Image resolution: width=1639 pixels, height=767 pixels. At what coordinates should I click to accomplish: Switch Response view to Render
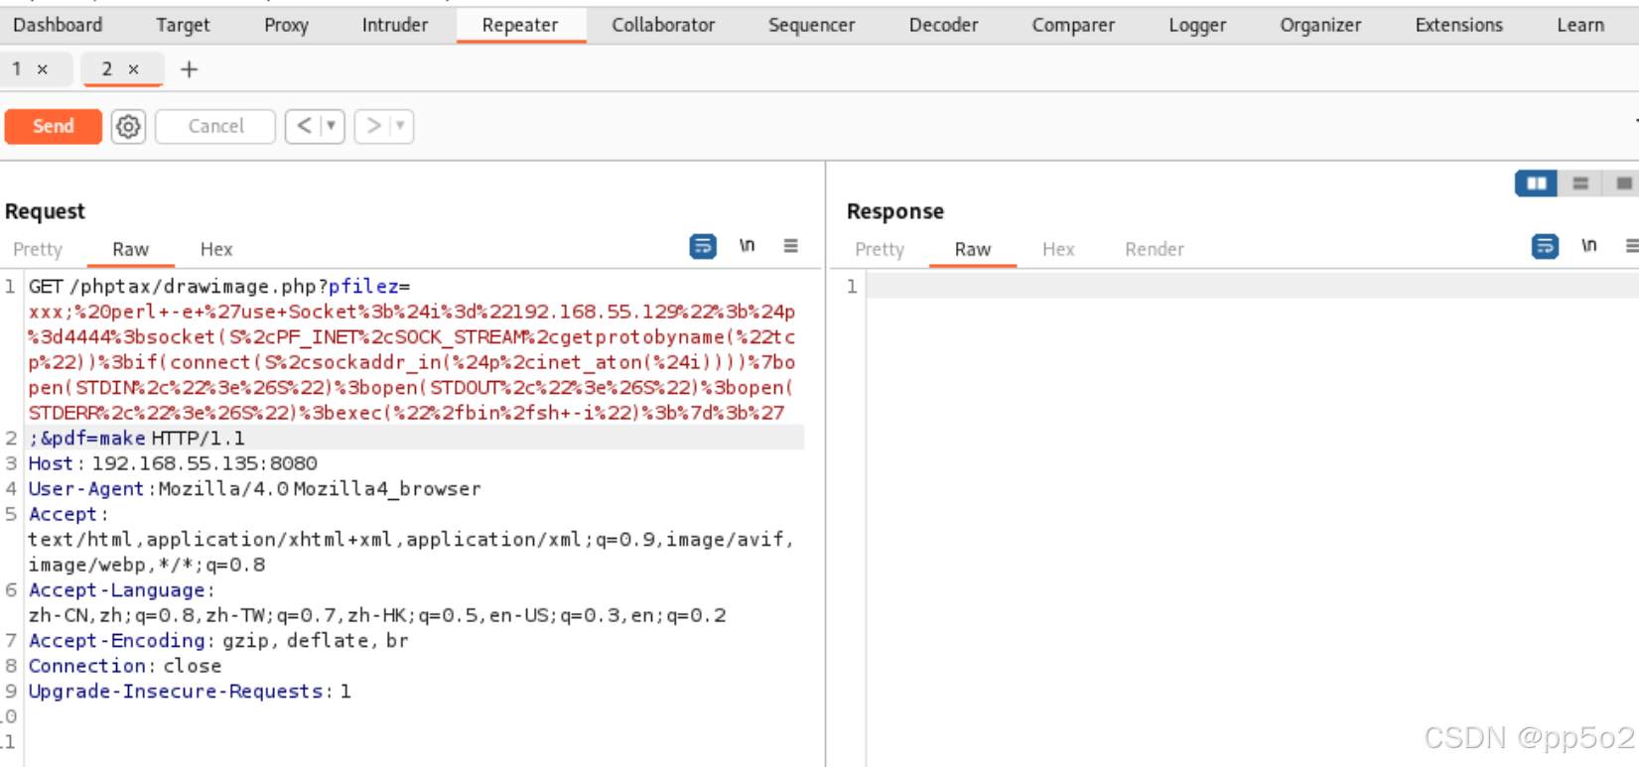tap(1155, 249)
